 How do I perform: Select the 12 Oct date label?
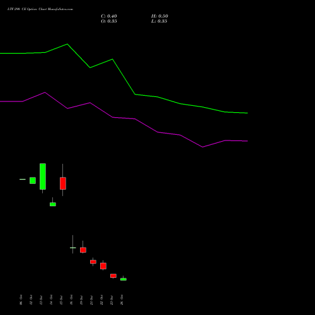pyautogui.click(x=31, y=300)
